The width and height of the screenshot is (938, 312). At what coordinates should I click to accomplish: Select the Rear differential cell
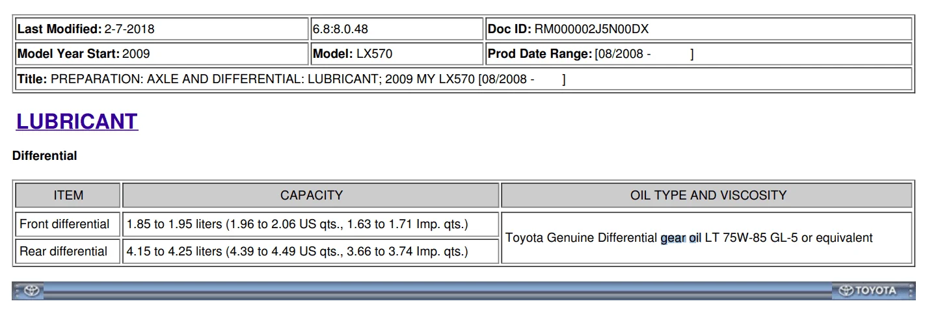[68, 252]
